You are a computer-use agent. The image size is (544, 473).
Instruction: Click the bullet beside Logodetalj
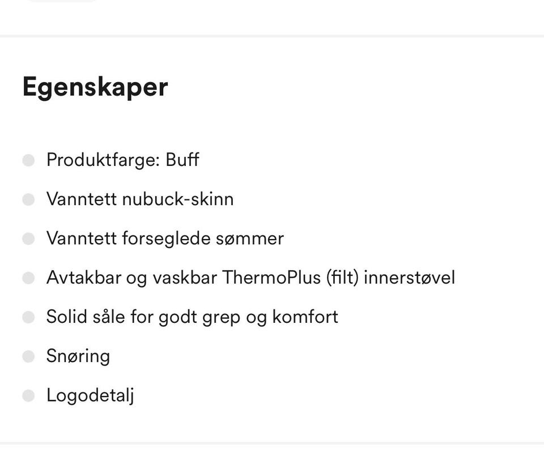click(x=28, y=395)
